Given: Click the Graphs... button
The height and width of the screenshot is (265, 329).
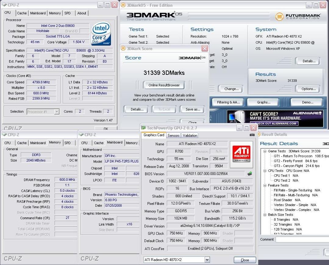Looking at the screenshot, I should pyautogui.click(x=263, y=102).
